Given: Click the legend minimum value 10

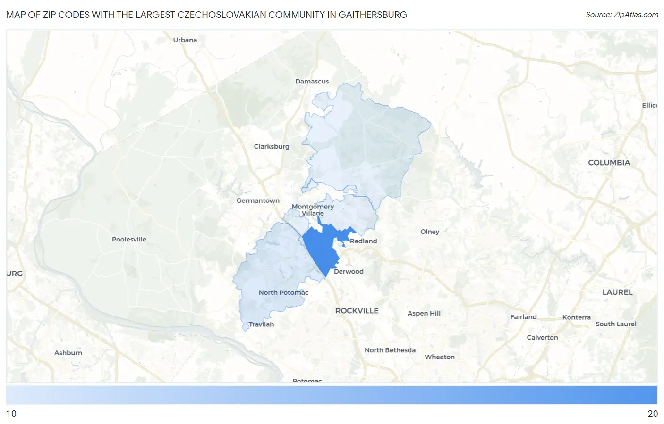Looking at the screenshot, I should click(x=11, y=414).
